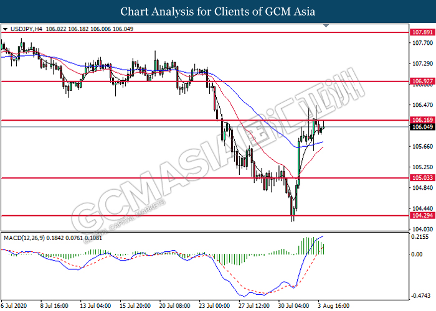Click the 104.294 support price label
This screenshot has width=436, height=311.
click(x=422, y=215)
